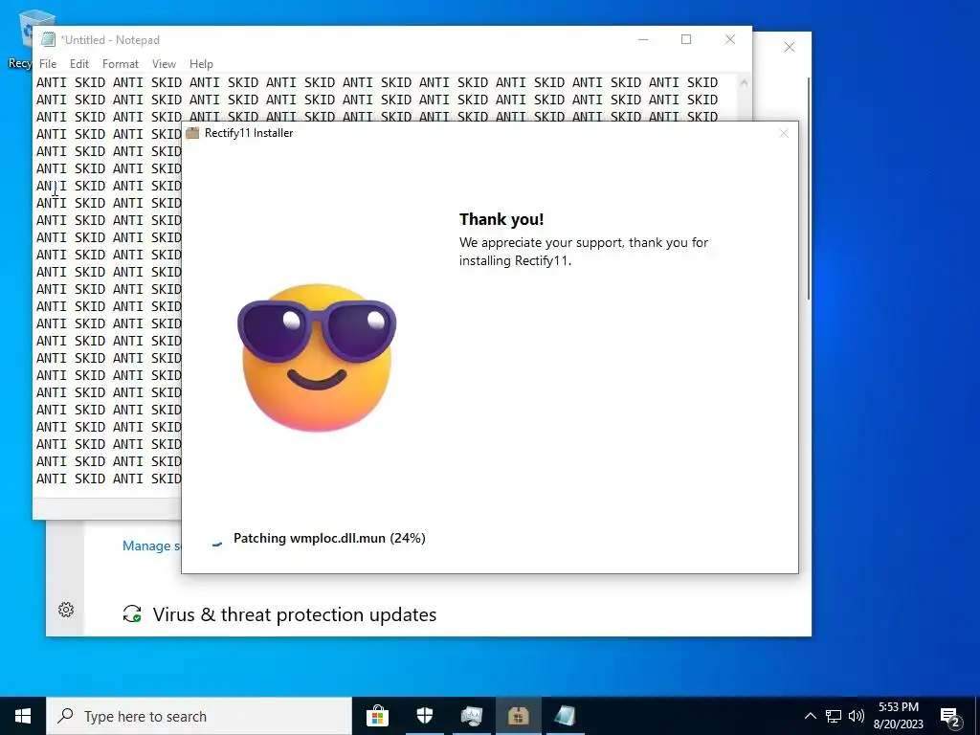The width and height of the screenshot is (980, 735).
Task: Click the 'Thank you!' heading
Action: [501, 219]
